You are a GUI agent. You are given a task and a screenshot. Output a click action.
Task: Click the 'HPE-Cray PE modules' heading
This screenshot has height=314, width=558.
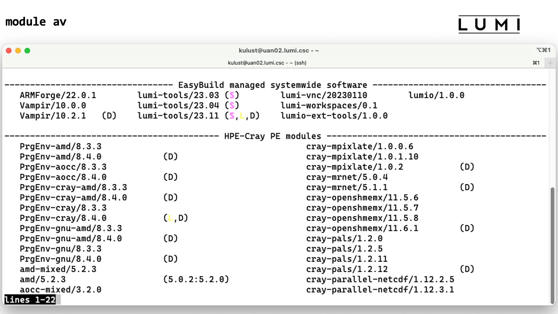pyautogui.click(x=273, y=136)
